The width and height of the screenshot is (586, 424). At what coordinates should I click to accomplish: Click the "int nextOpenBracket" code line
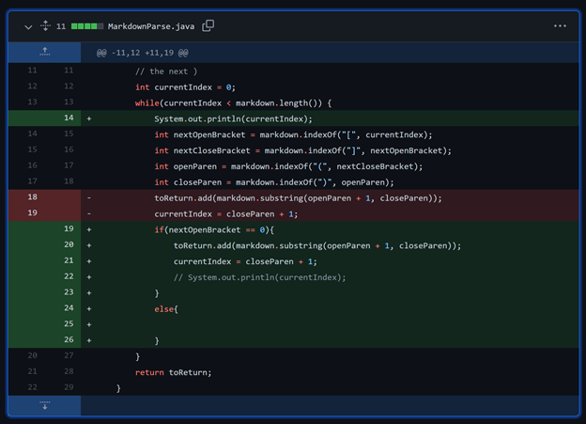293,134
